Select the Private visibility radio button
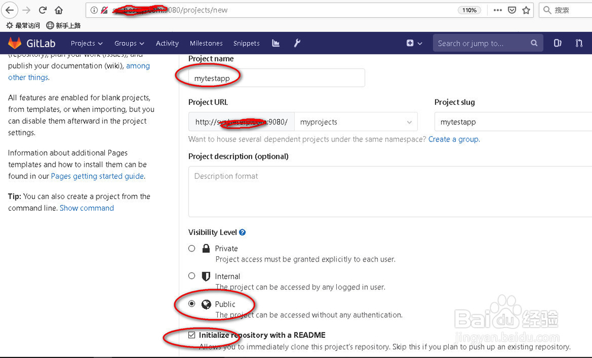This screenshot has height=358, width=592. (191, 248)
